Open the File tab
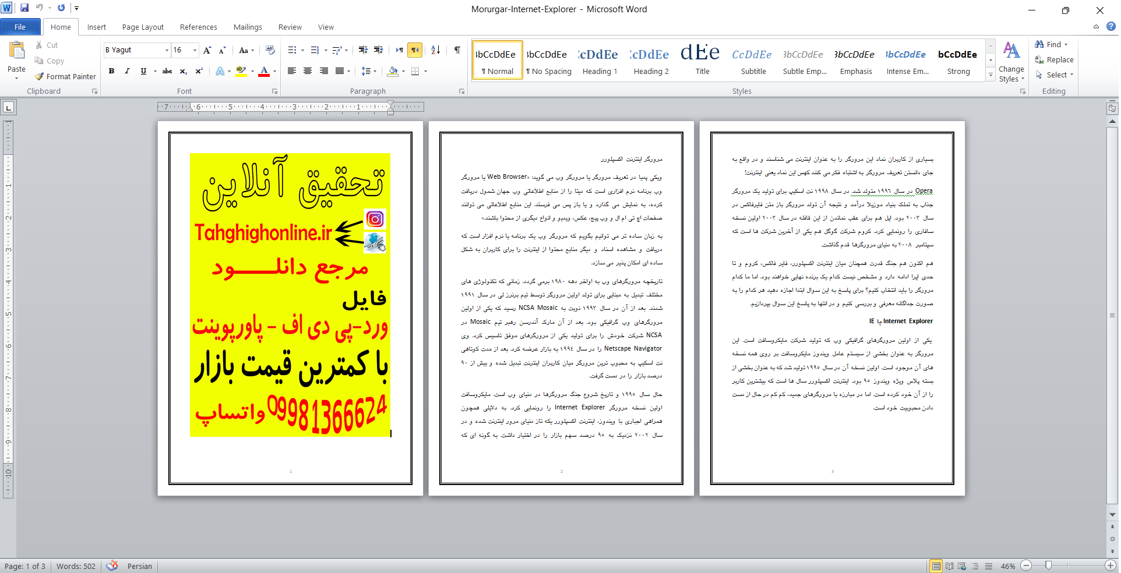Image resolution: width=1121 pixels, height=573 pixels. pyautogui.click(x=20, y=27)
